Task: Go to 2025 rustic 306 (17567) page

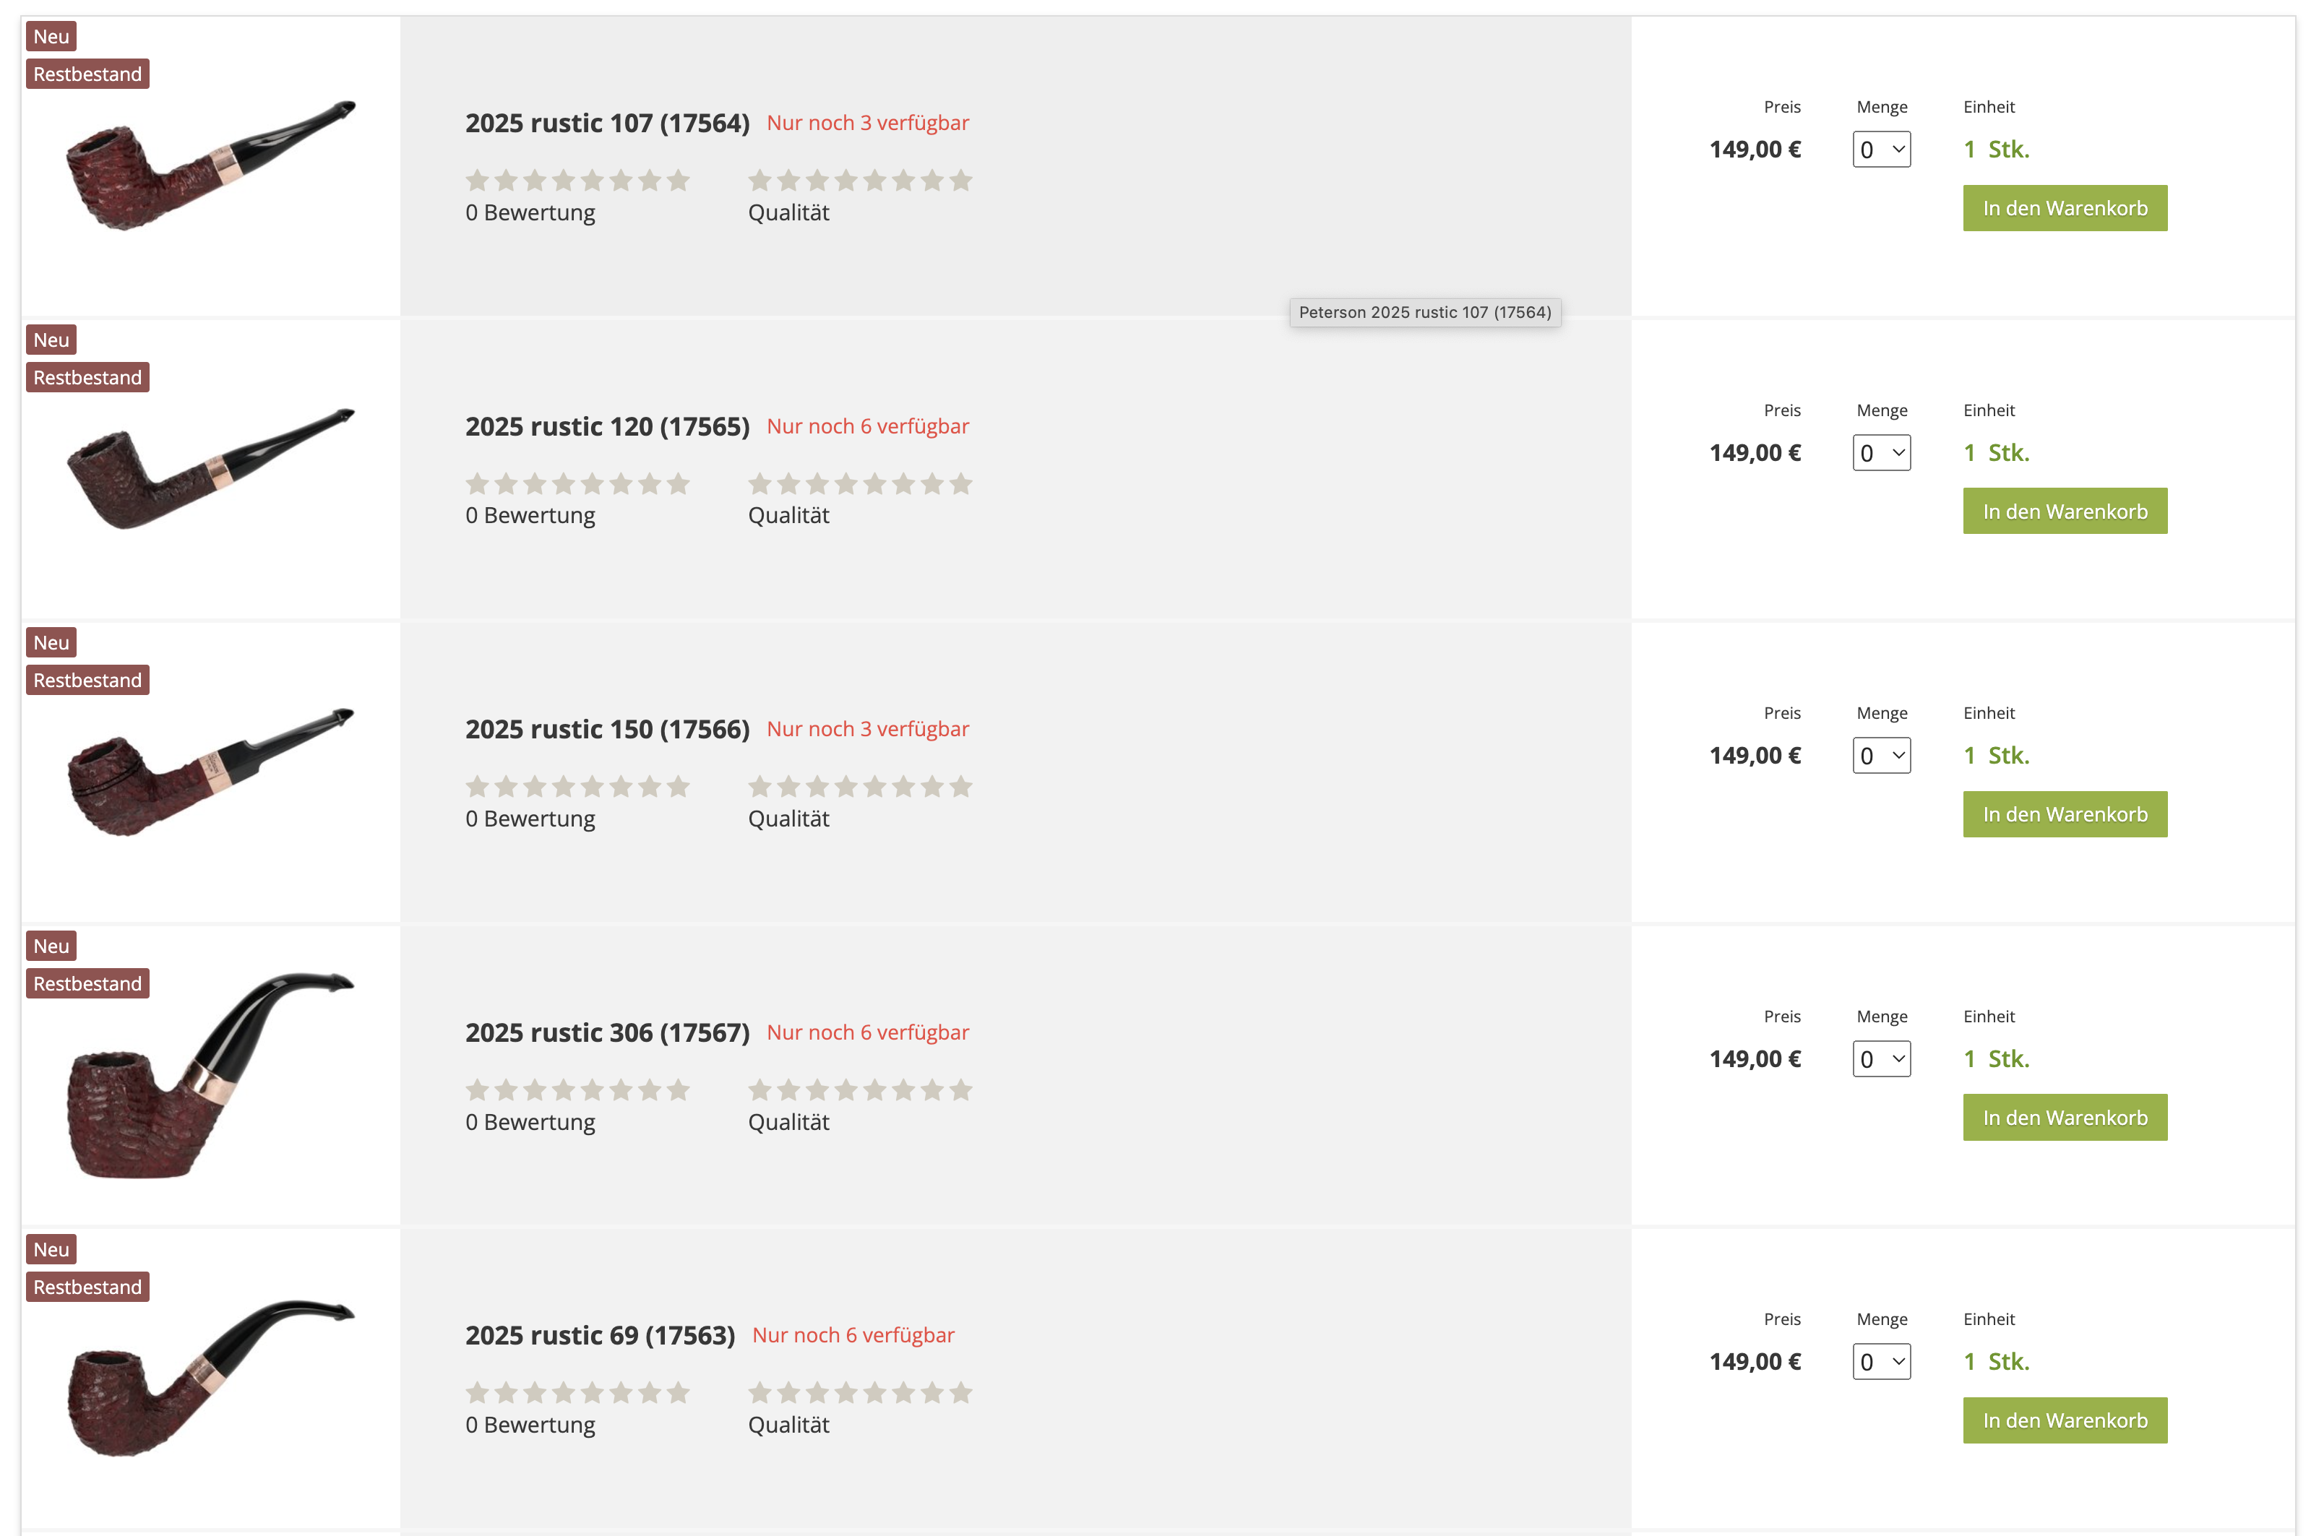Action: (606, 1032)
